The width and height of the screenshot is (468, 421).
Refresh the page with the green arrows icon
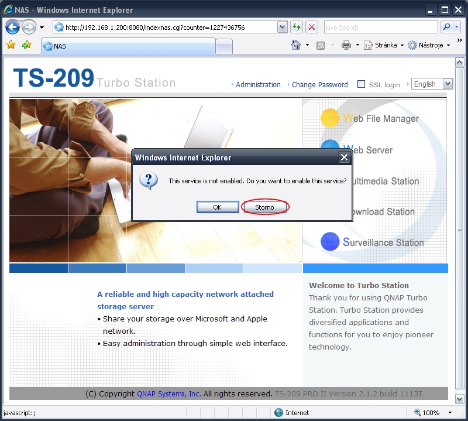[x=297, y=28]
